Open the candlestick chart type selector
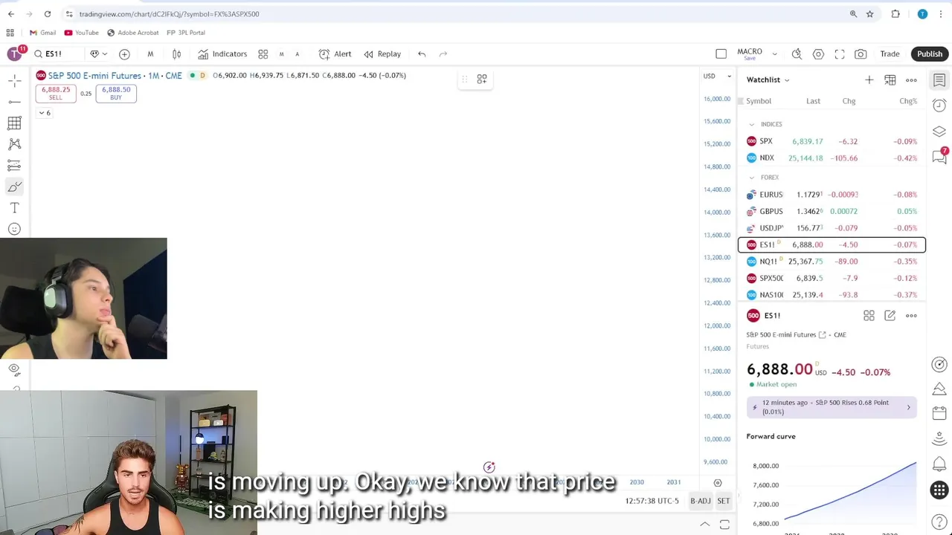This screenshot has width=952, height=535. click(176, 54)
